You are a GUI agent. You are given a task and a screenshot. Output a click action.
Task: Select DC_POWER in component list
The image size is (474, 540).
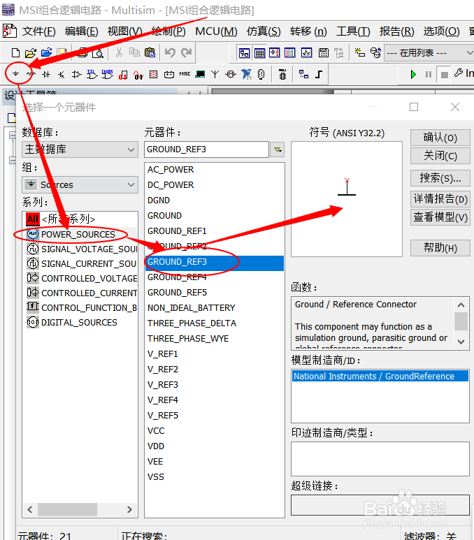(171, 185)
